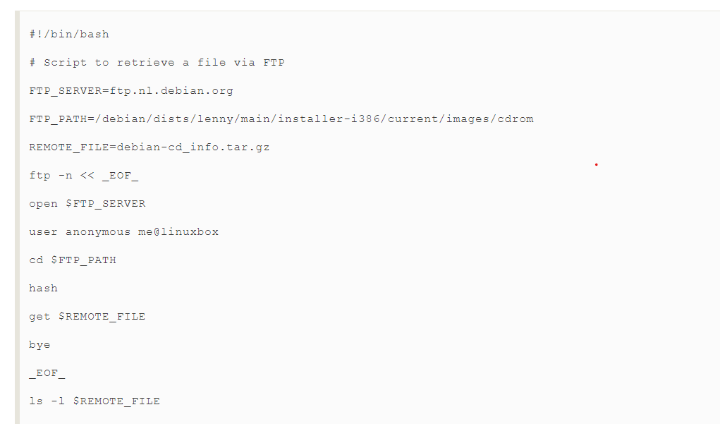The image size is (720, 424).
Task: Click the "cd $FTP_PATH" command line
Action: click(73, 260)
